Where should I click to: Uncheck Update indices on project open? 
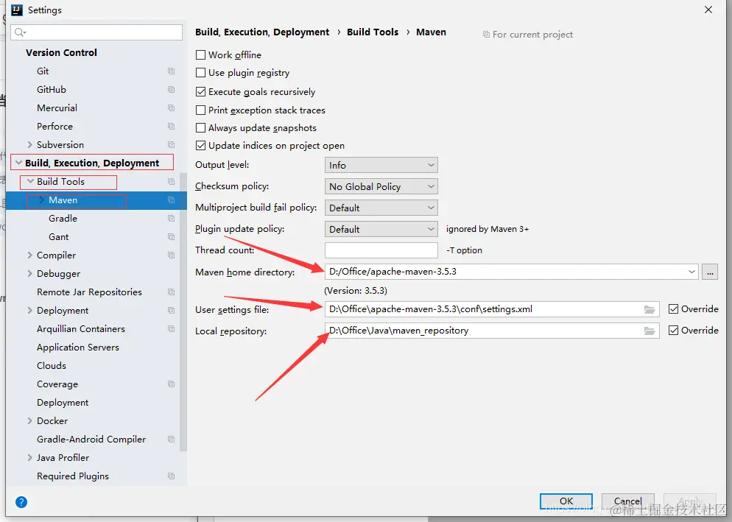[x=201, y=146]
